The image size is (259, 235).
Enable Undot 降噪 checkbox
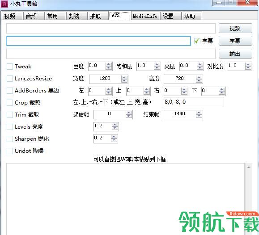point(10,151)
